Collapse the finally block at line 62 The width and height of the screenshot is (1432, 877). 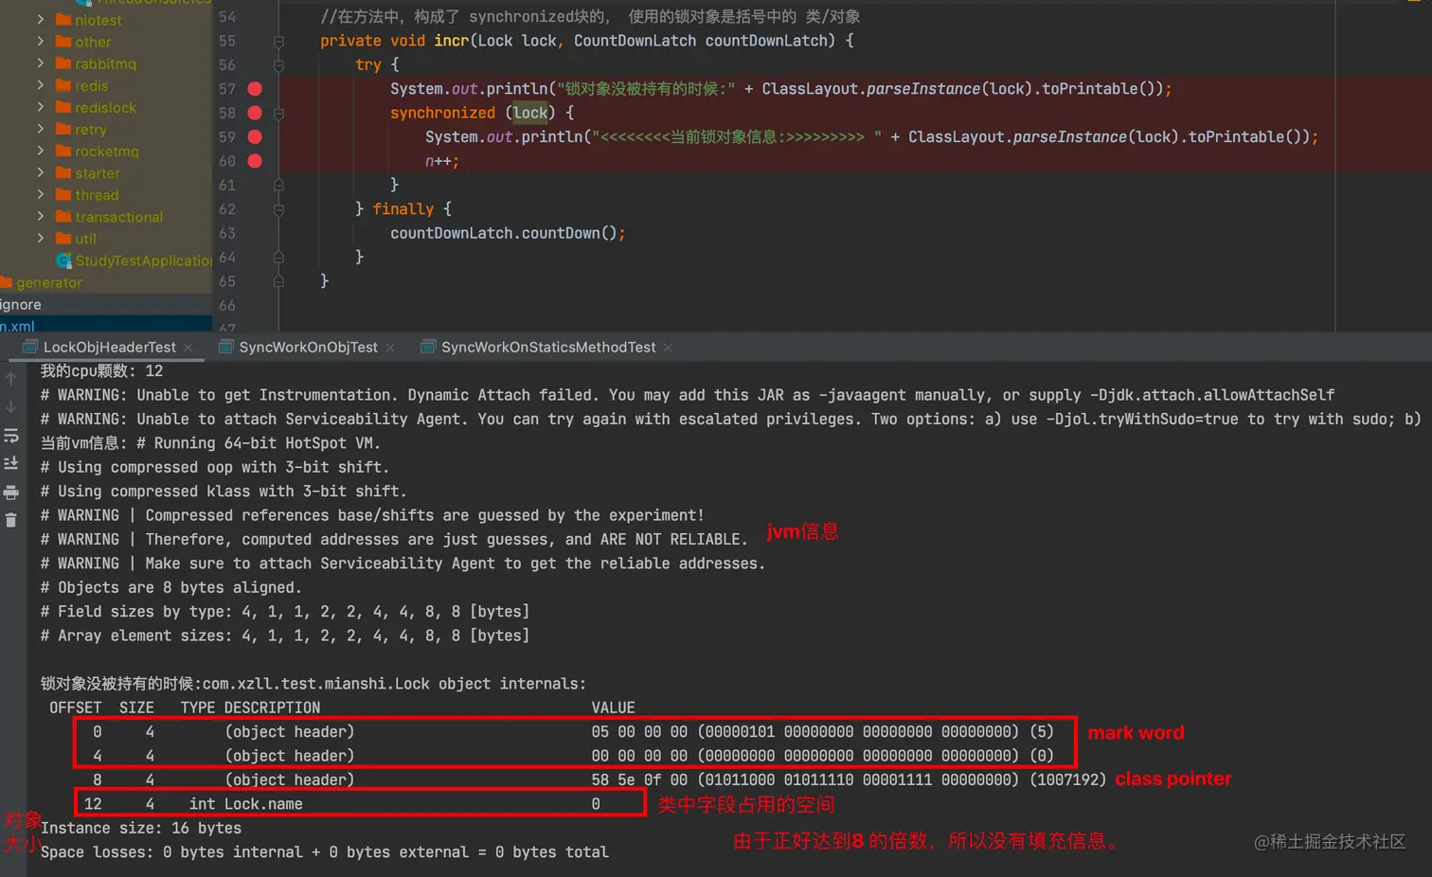click(278, 209)
